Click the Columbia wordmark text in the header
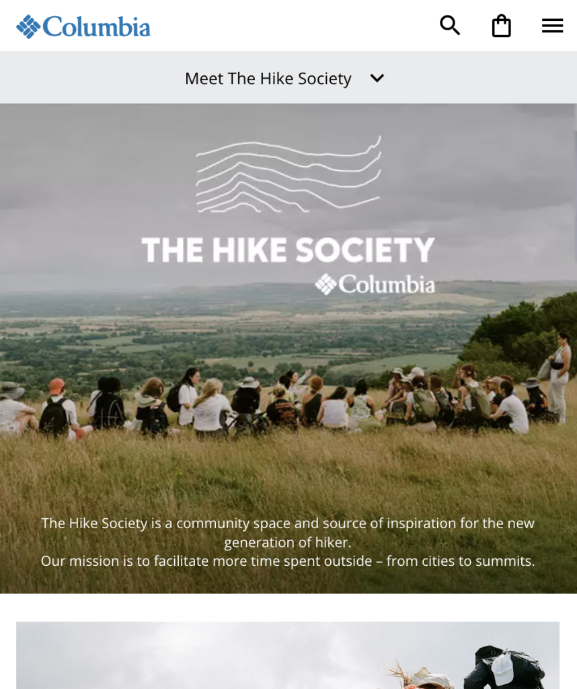 click(x=97, y=27)
